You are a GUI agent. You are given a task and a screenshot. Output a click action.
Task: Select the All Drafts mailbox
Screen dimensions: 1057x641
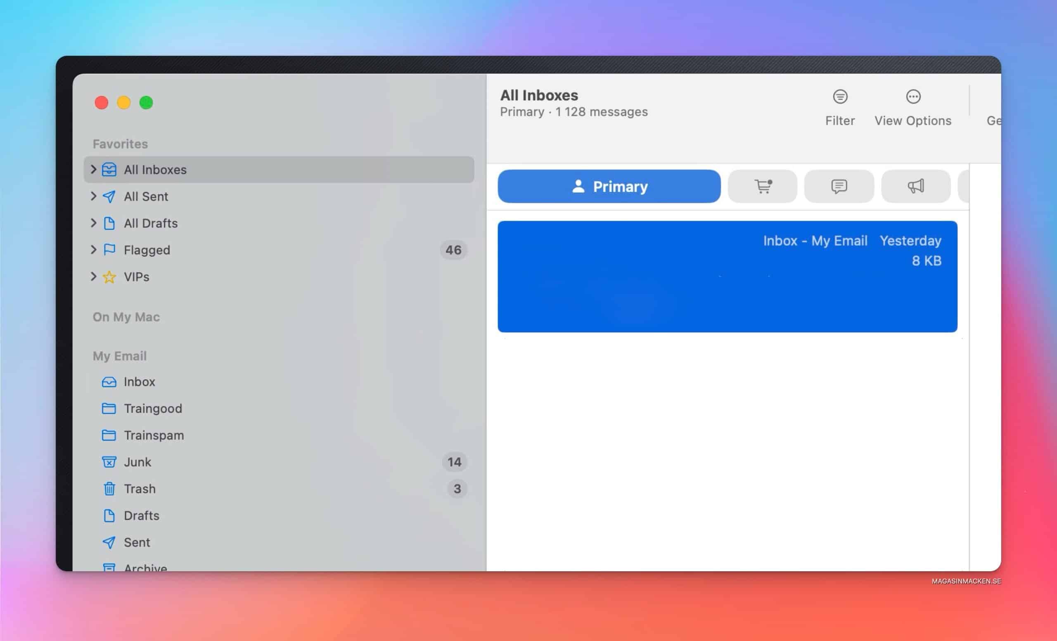279,223
